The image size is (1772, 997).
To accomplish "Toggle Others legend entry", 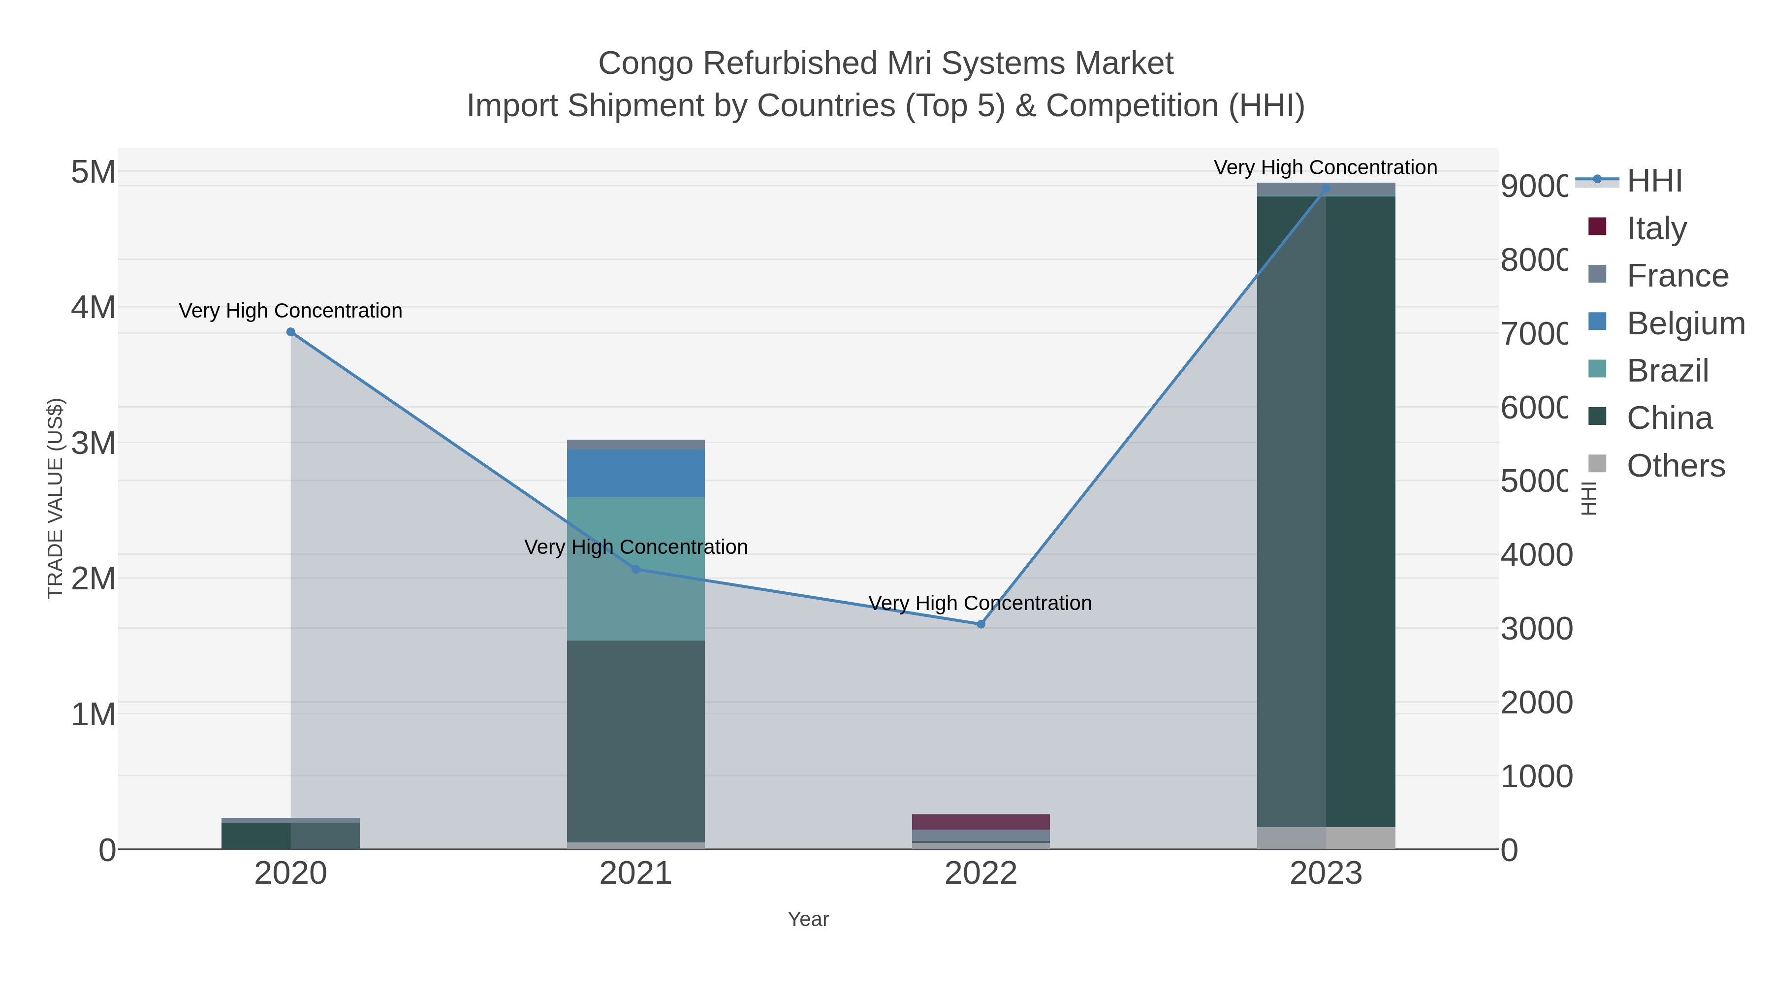I will point(1656,465).
